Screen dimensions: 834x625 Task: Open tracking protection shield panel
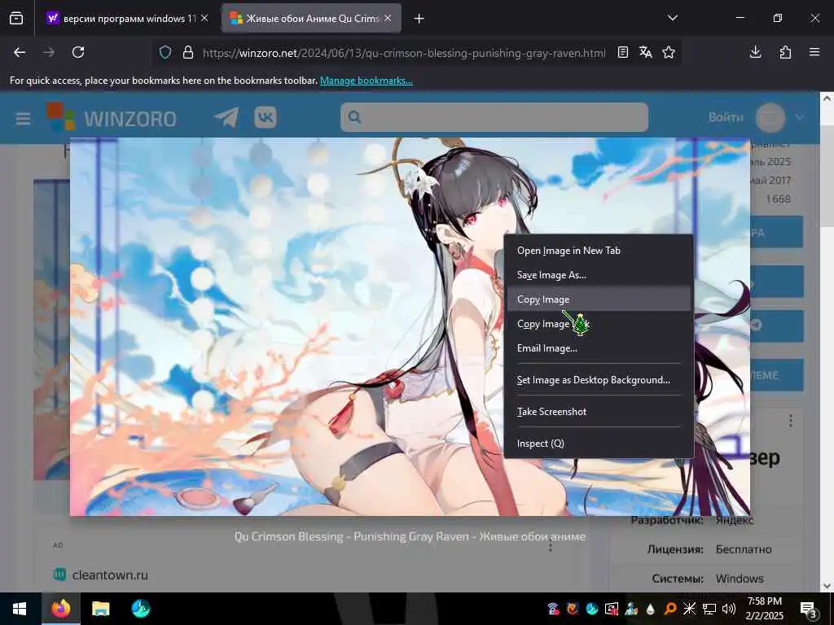[165, 53]
